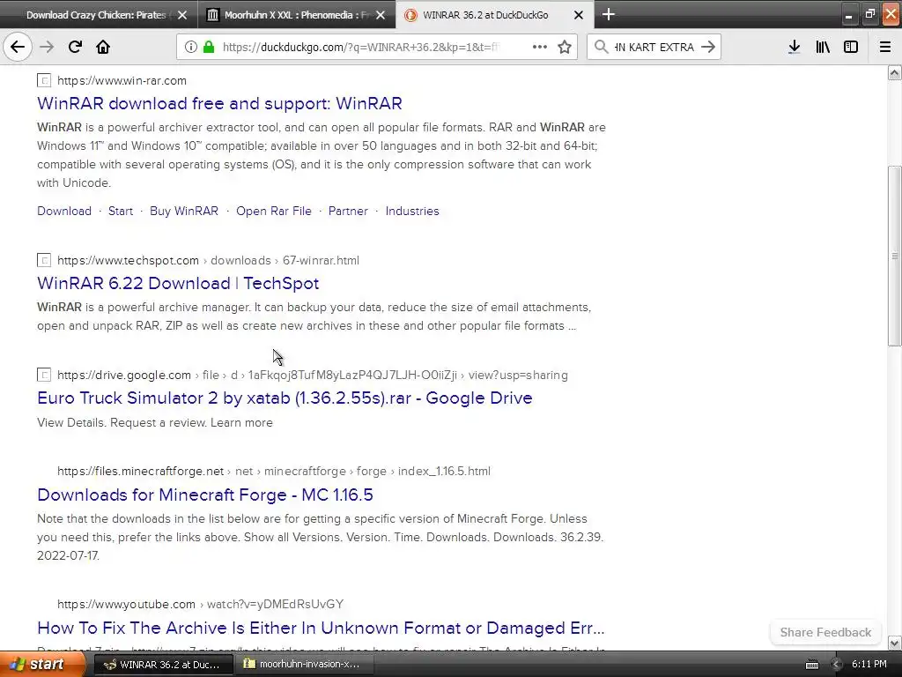Follow the Start sitelink
Viewport: 902px width, 677px height.
click(120, 212)
